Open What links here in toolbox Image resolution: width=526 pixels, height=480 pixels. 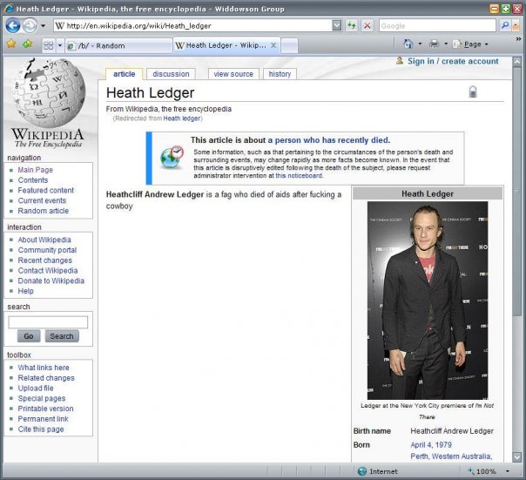tap(44, 368)
